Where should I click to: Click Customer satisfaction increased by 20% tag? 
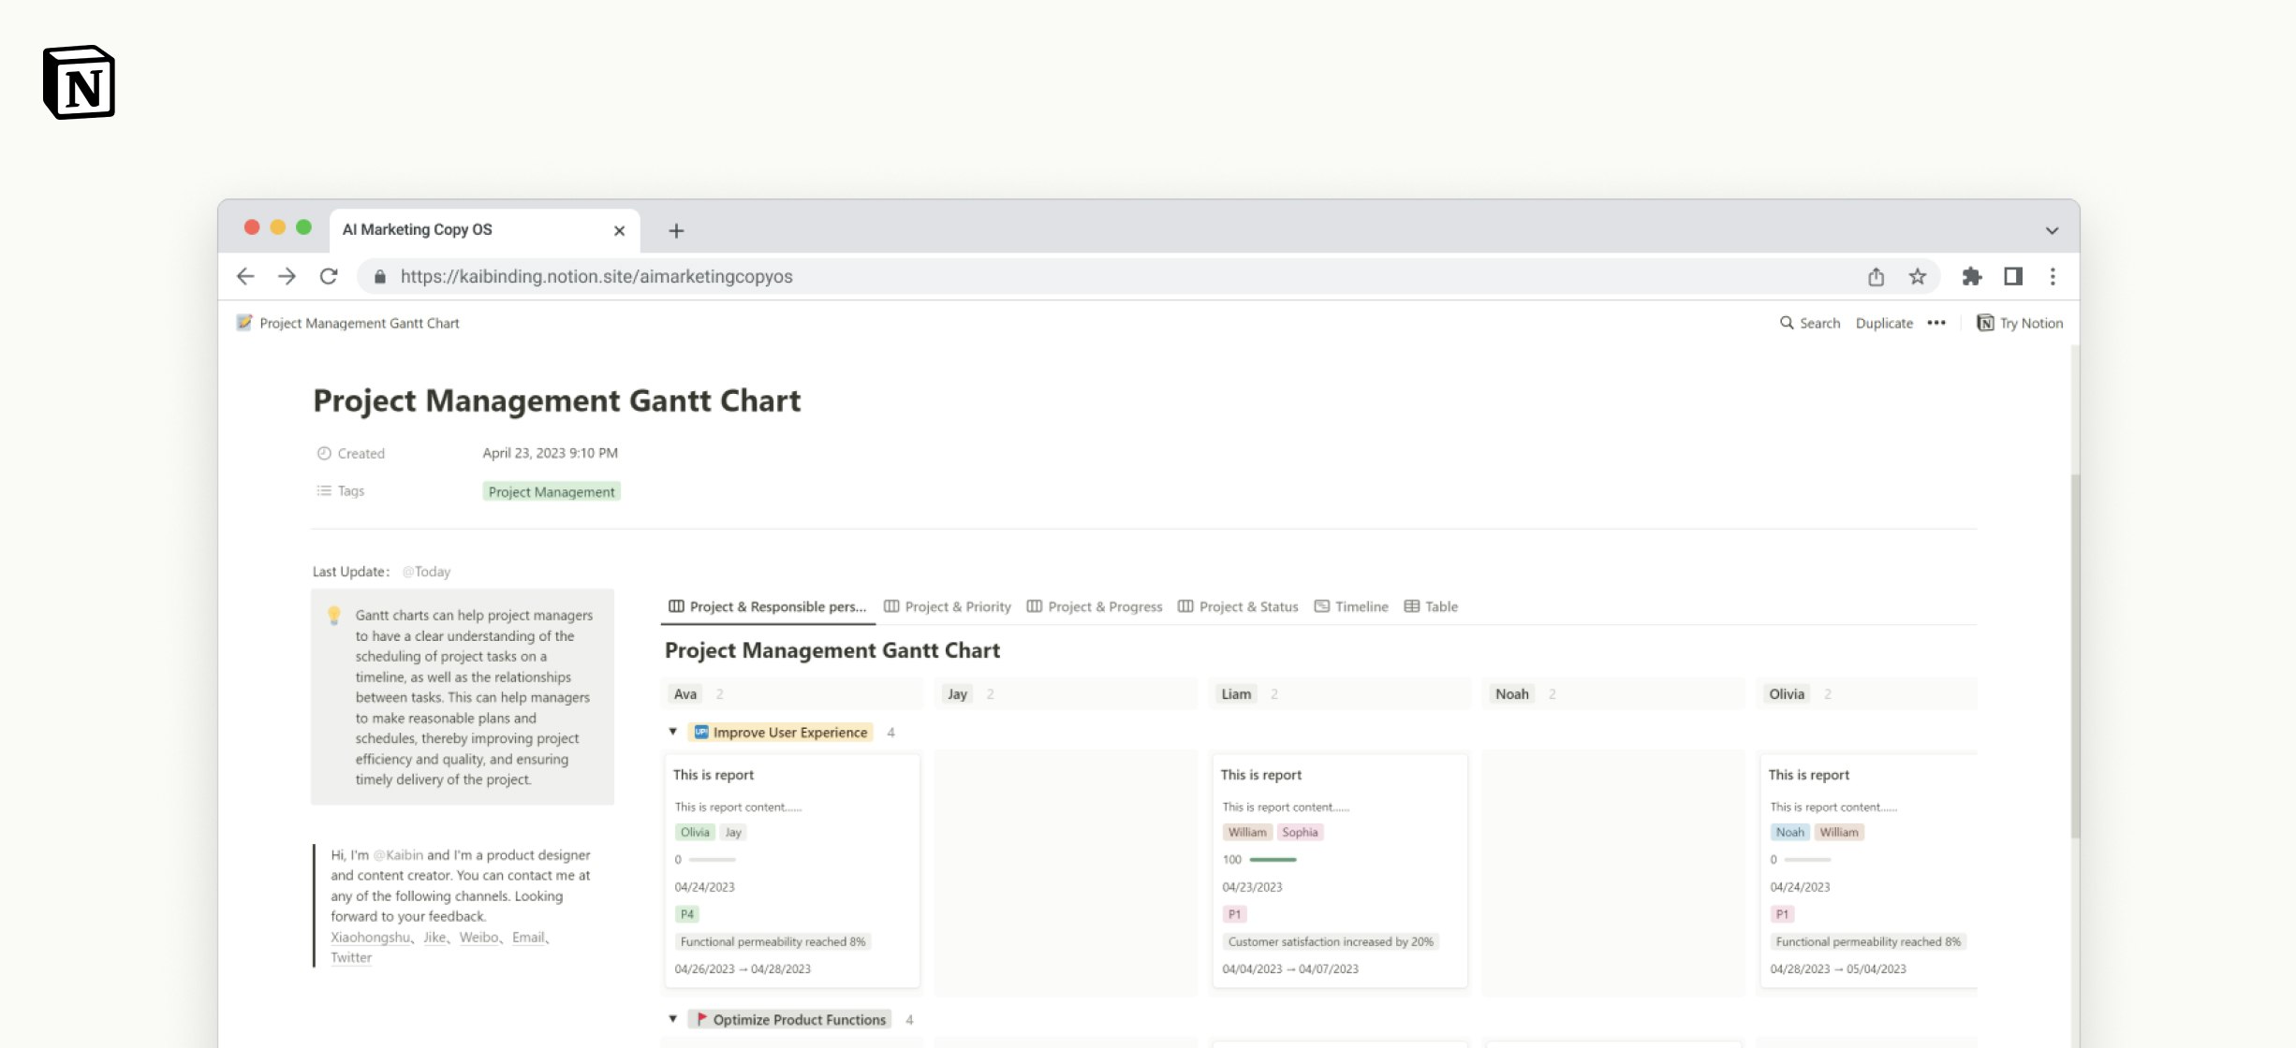(1331, 941)
